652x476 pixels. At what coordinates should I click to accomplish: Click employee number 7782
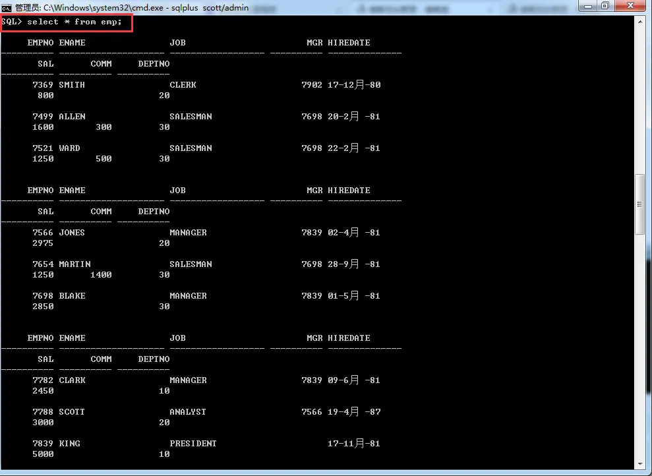(x=43, y=380)
